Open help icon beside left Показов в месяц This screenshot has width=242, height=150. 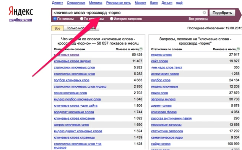pos(141,49)
